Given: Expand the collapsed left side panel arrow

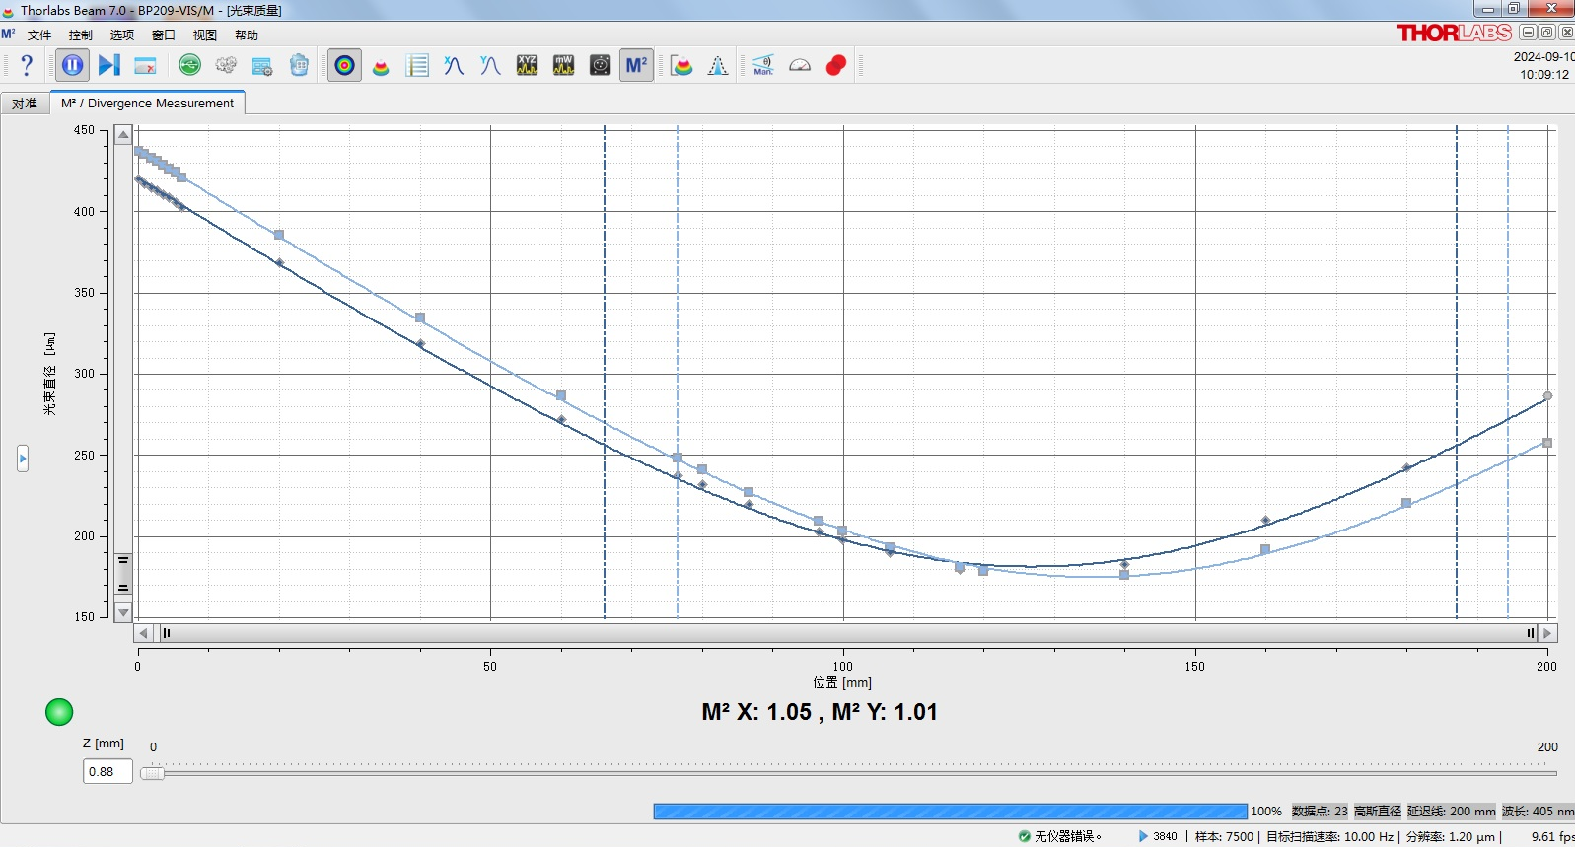Looking at the screenshot, I should tap(23, 458).
